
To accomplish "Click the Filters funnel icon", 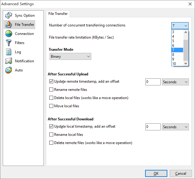I will pyautogui.click(x=9, y=43).
